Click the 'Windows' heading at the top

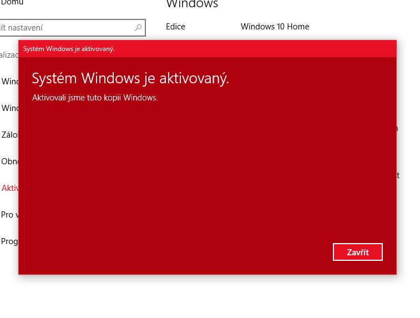point(192,4)
